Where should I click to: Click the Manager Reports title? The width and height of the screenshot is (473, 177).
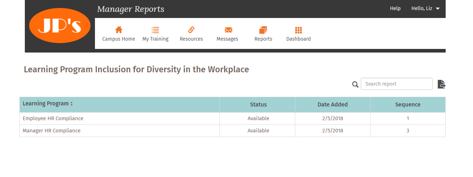131,9
